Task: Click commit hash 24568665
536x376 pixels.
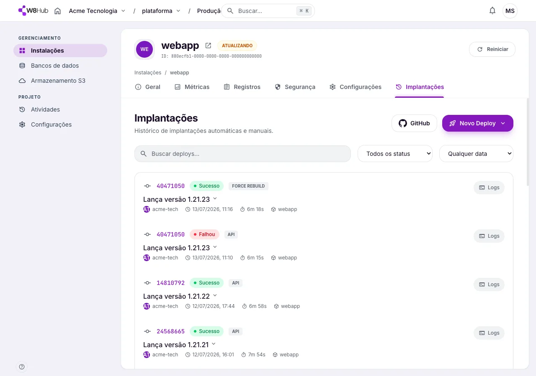Action: coord(170,331)
